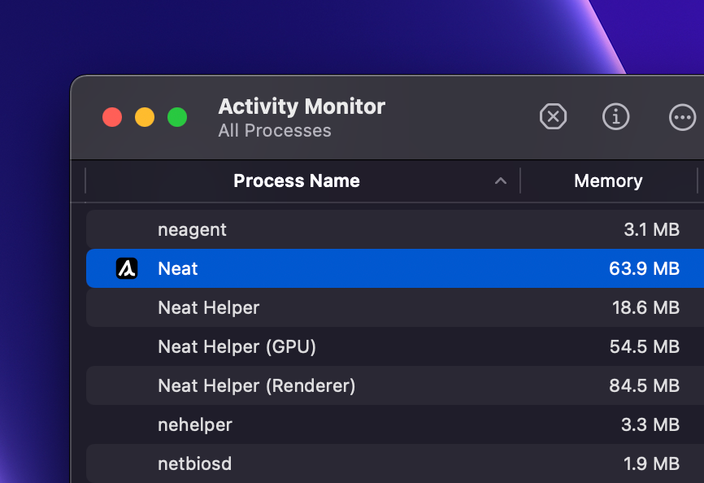Click the 18.6 MB memory value
This screenshot has width=704, height=483.
pyautogui.click(x=646, y=307)
